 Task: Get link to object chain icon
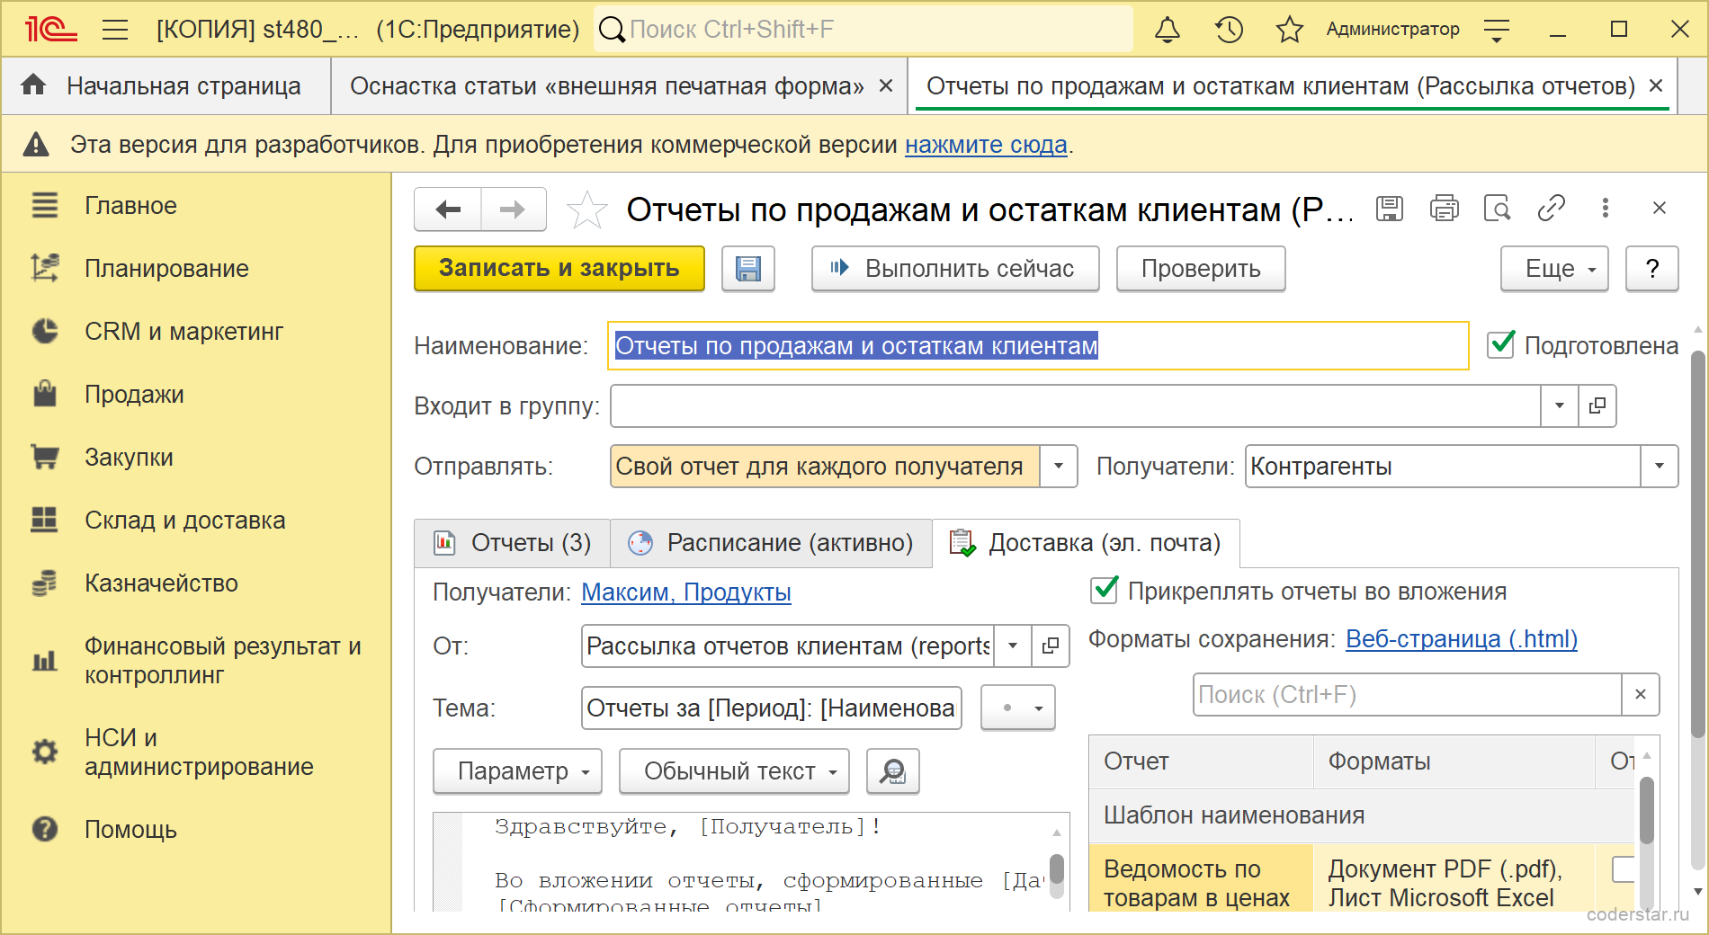[x=1552, y=209]
